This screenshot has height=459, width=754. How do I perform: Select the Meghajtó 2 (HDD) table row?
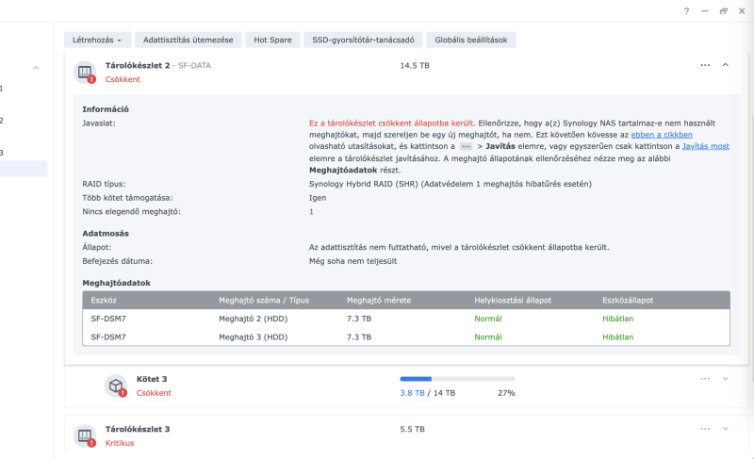(x=405, y=319)
